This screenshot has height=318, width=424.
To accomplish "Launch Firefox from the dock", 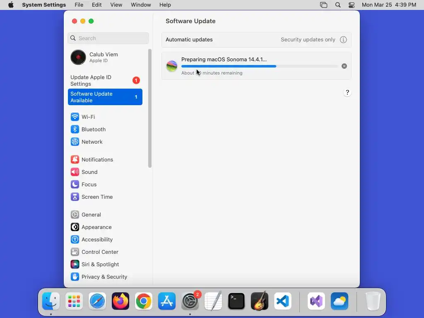I will 120,301.
